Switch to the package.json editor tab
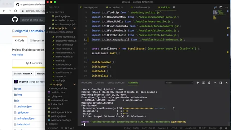Screen dimensions: 231x130 89,7
